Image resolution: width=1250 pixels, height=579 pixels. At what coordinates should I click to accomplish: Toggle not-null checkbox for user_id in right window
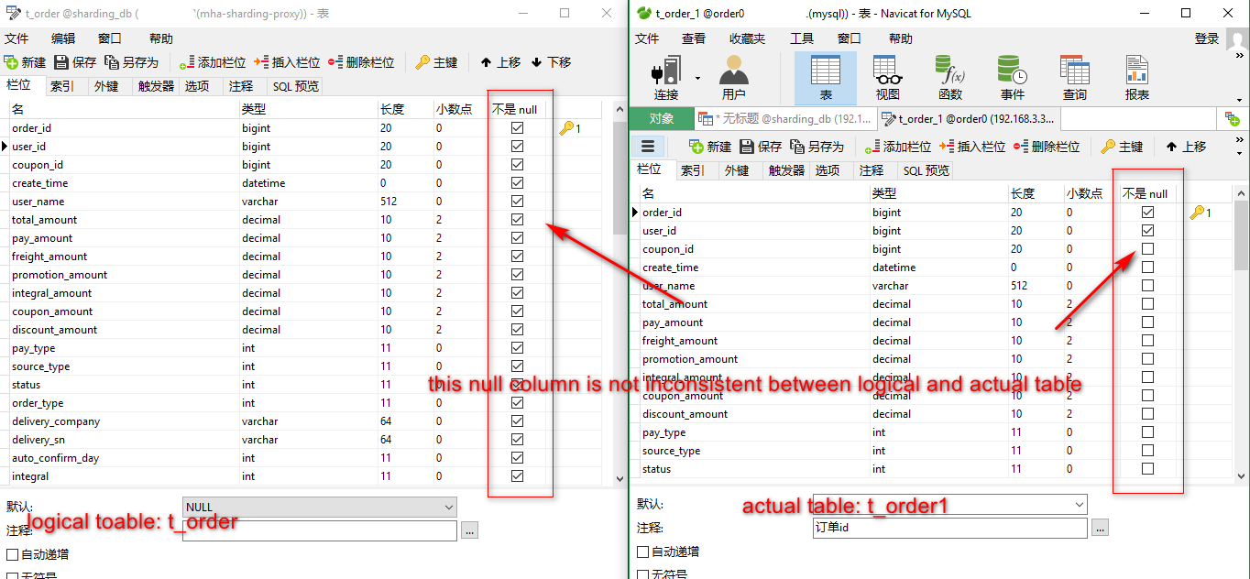pos(1148,231)
